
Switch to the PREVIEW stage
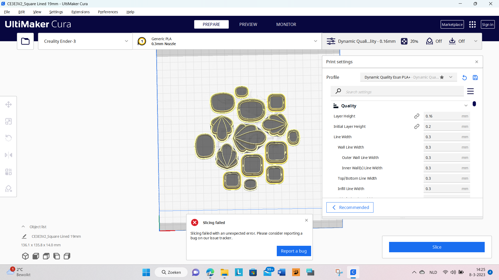tap(248, 24)
